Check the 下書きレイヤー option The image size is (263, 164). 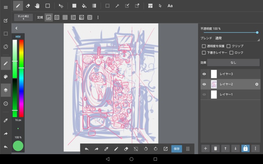click(x=204, y=52)
